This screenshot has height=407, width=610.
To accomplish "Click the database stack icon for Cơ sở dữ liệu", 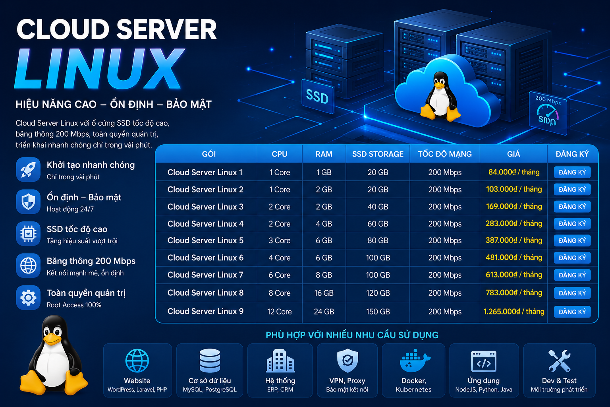I will coord(210,361).
